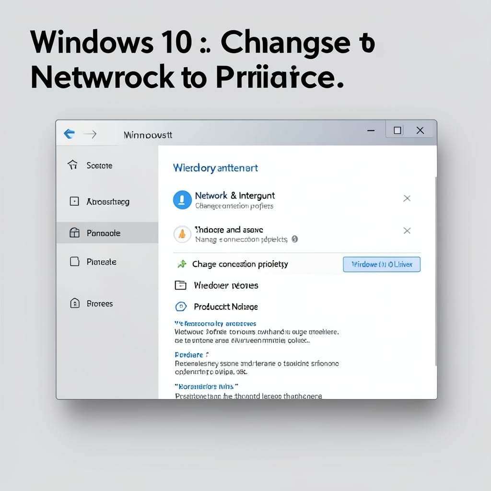The height and width of the screenshot is (491, 491).
Task: Click the Wiedoier reoies folder icon
Action: (x=180, y=285)
